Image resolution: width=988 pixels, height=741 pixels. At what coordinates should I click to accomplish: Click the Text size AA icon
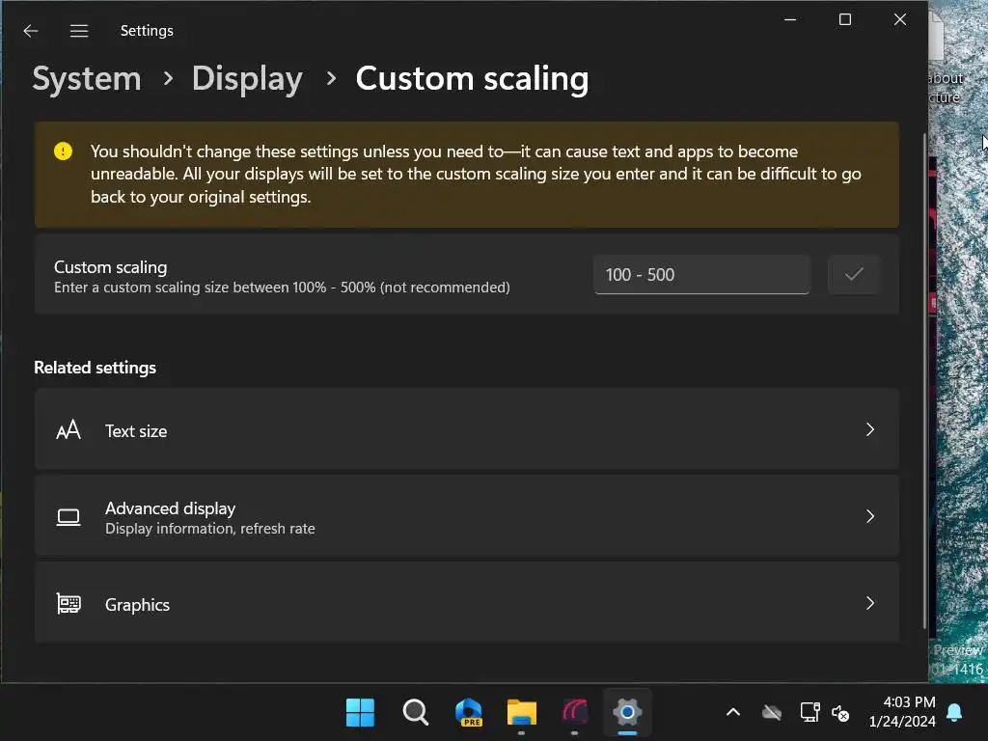[69, 430]
